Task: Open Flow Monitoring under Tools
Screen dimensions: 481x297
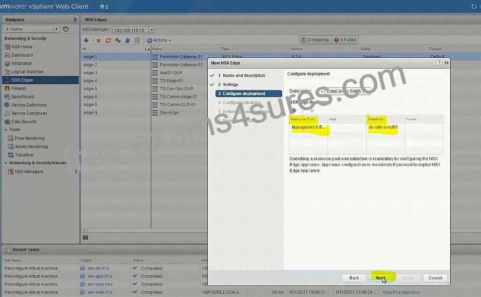Action: [x=30, y=138]
